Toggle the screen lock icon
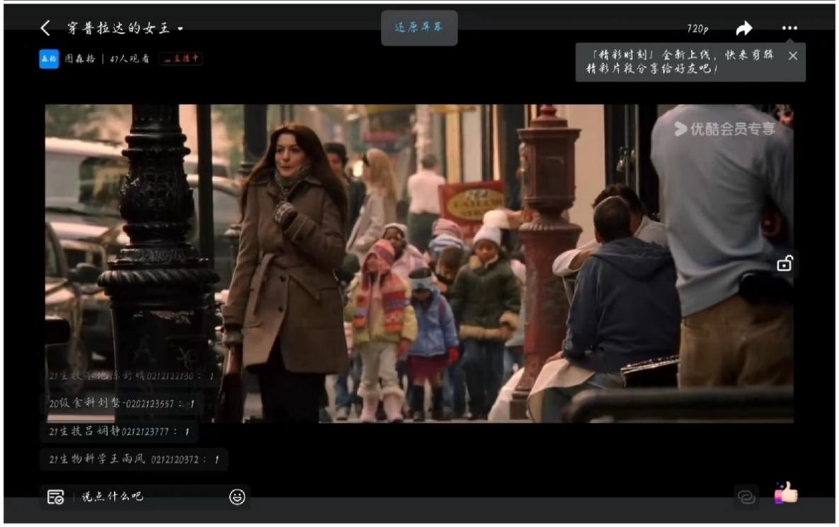 pos(784,265)
